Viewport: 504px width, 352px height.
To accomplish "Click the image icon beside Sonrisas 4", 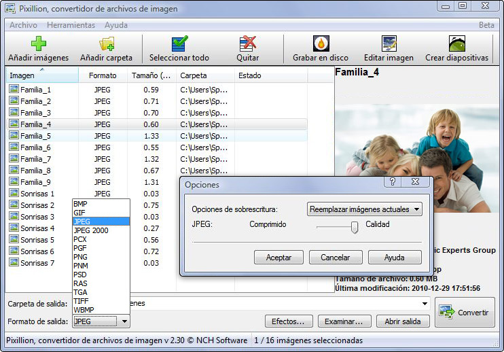I will [14, 228].
